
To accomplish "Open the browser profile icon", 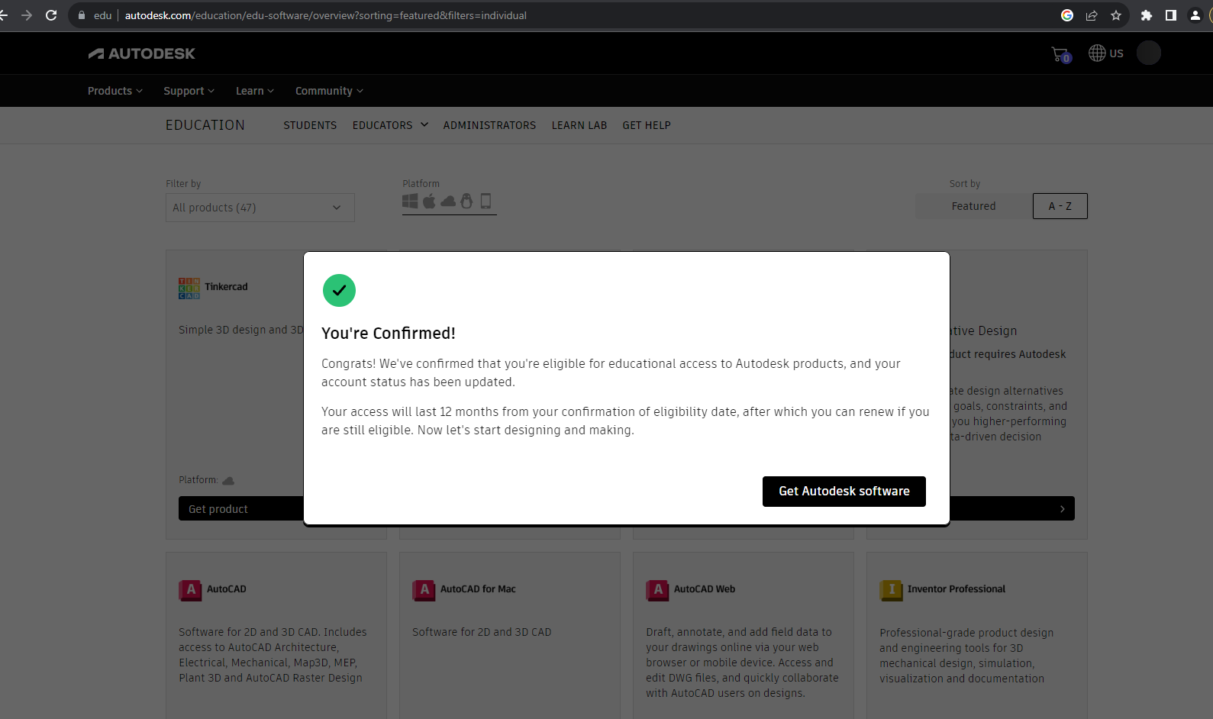I will point(1195,15).
